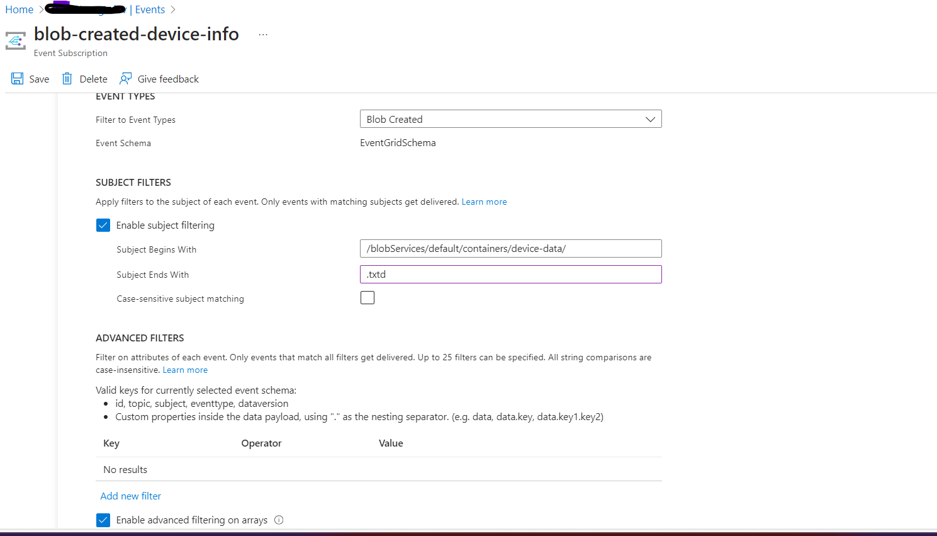The width and height of the screenshot is (937, 536).
Task: Click the Operator column header
Action: [261, 443]
